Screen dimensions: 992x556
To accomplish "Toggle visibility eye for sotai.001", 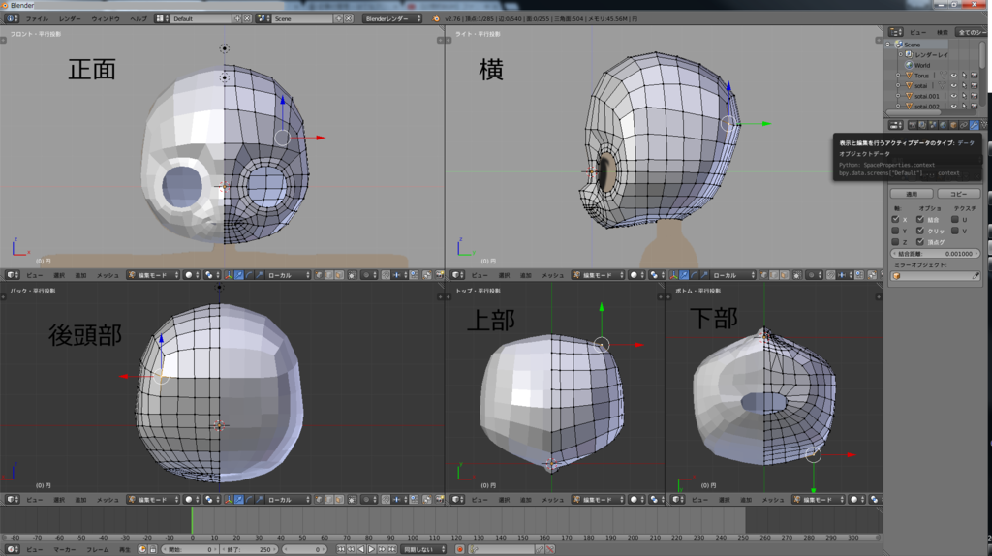I will (x=953, y=96).
